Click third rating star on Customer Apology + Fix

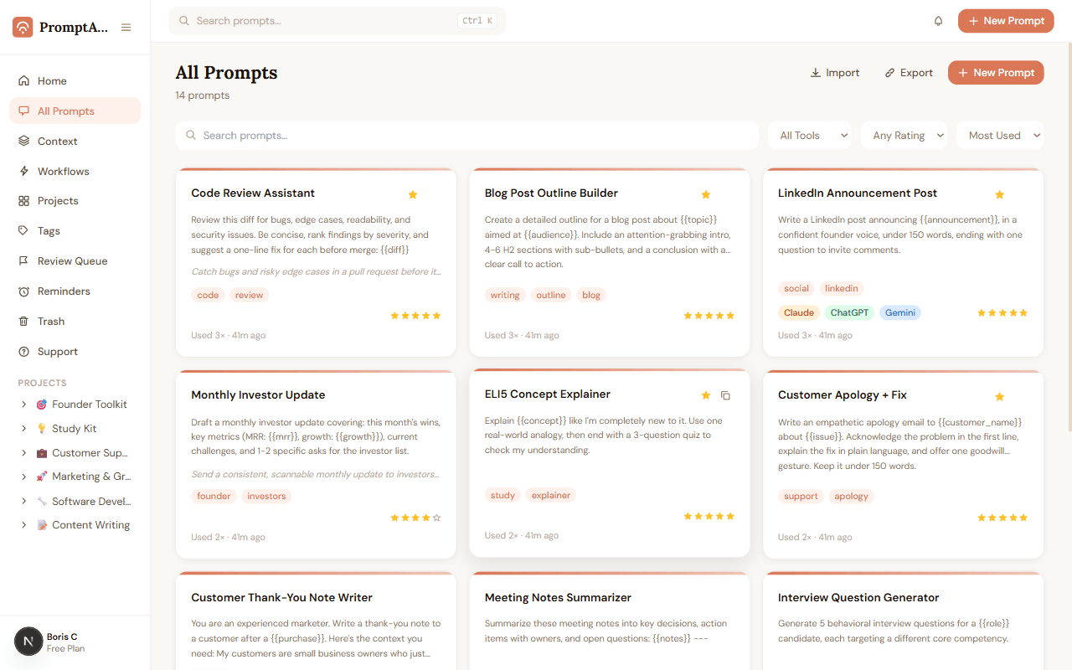pyautogui.click(x=1002, y=518)
